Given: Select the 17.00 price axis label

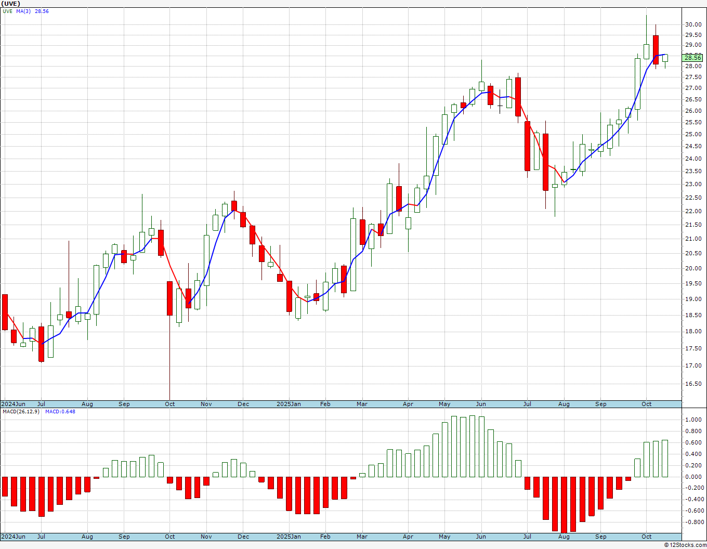Looking at the screenshot, I should [x=693, y=365].
